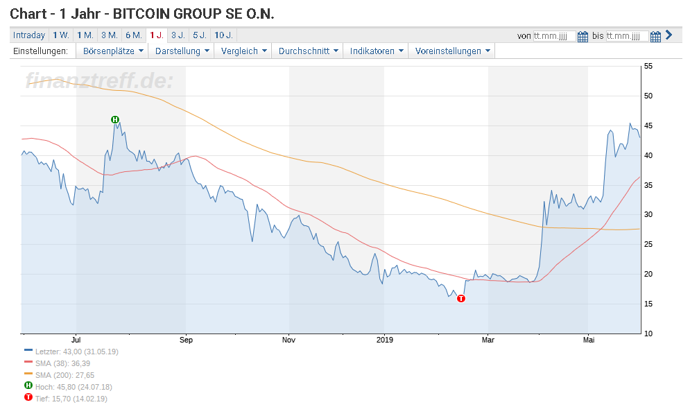Screen dimensions: 690x407
Task: Click the blue Letzter line color swatch
Action: point(28,350)
